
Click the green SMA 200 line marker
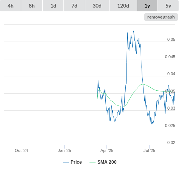[93, 162]
